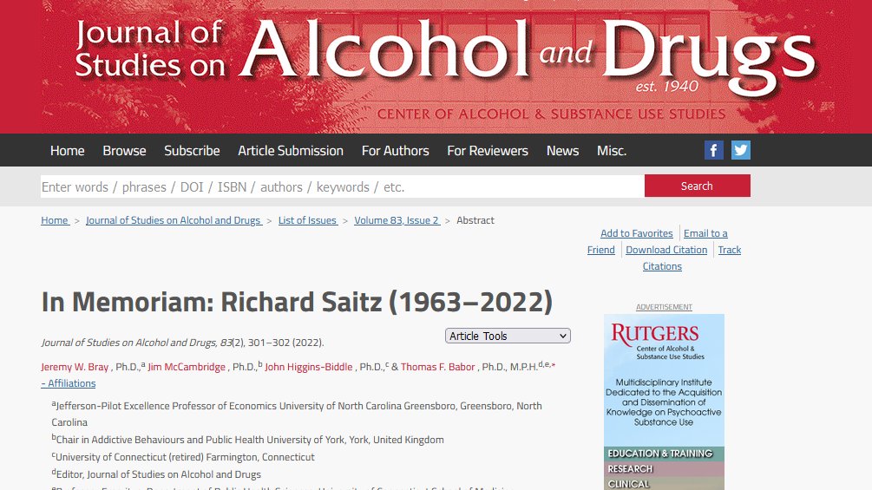Click Track Citations link
This screenshot has width=872, height=490.
coord(729,250)
